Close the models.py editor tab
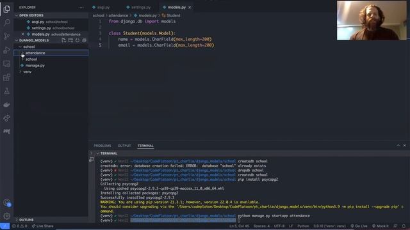The height and width of the screenshot is (230, 410). coord(190,7)
